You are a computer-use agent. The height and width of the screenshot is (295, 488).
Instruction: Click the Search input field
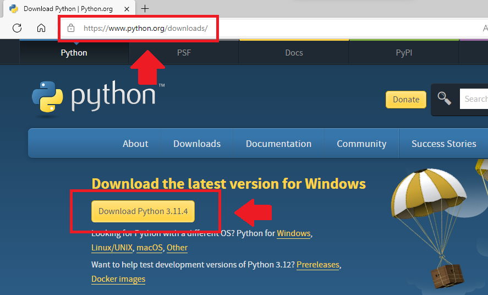coord(474,99)
